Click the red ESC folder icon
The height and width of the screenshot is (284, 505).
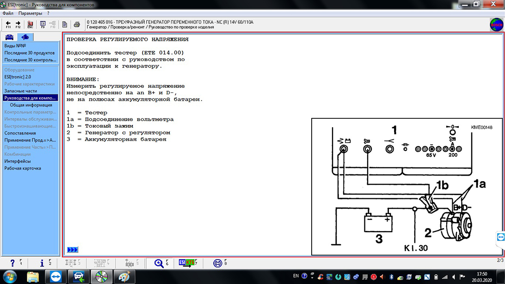30,24
